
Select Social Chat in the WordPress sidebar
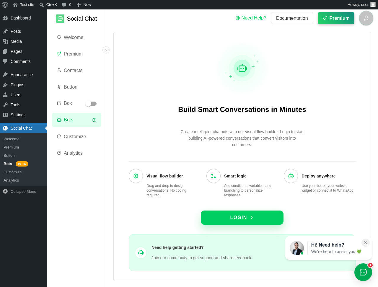click(x=24, y=128)
